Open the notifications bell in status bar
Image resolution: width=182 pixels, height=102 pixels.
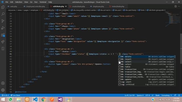179,95
